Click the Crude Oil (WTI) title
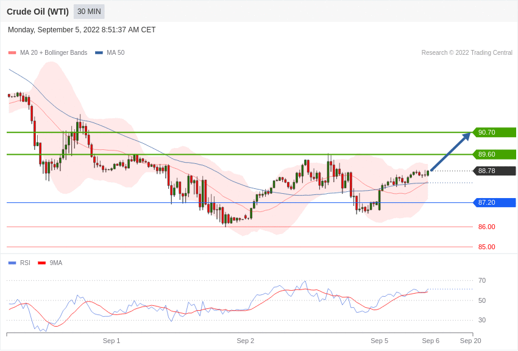The width and height of the screenshot is (518, 351). [x=38, y=11]
